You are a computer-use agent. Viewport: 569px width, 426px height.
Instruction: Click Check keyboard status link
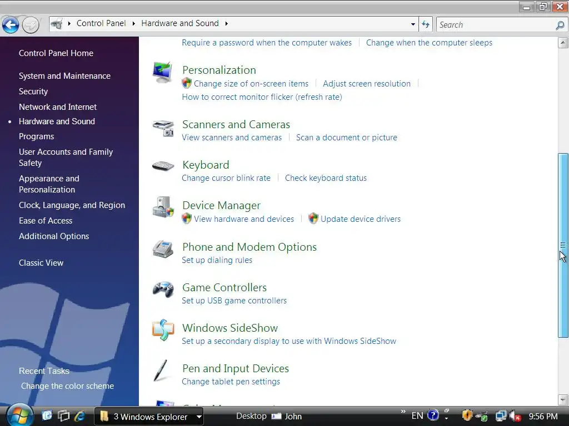pos(326,178)
